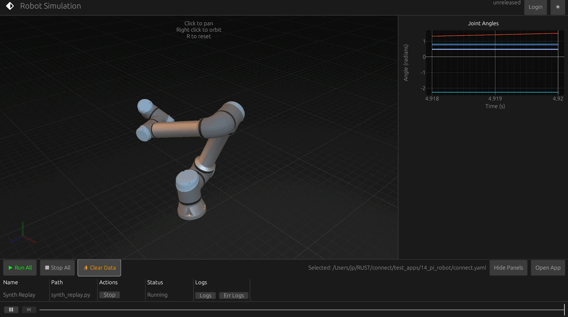Hide the panels with Hide Panels
This screenshot has width=568, height=317.
pos(508,268)
